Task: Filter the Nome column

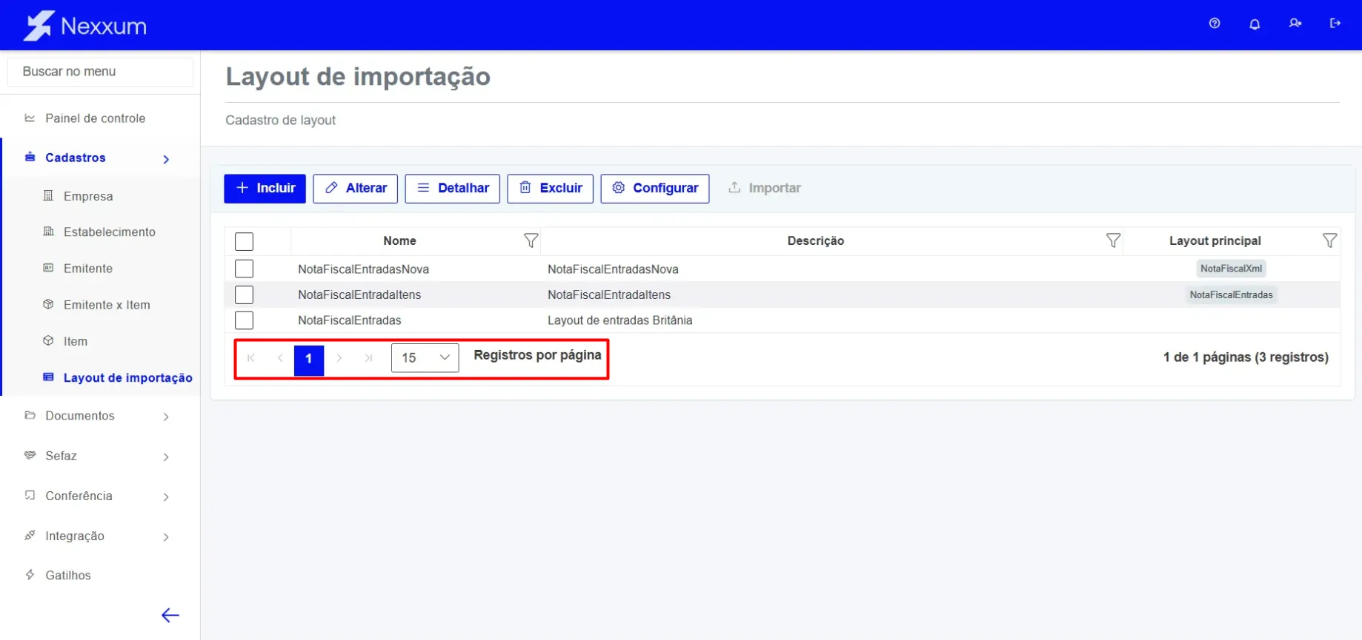Action: [531, 240]
